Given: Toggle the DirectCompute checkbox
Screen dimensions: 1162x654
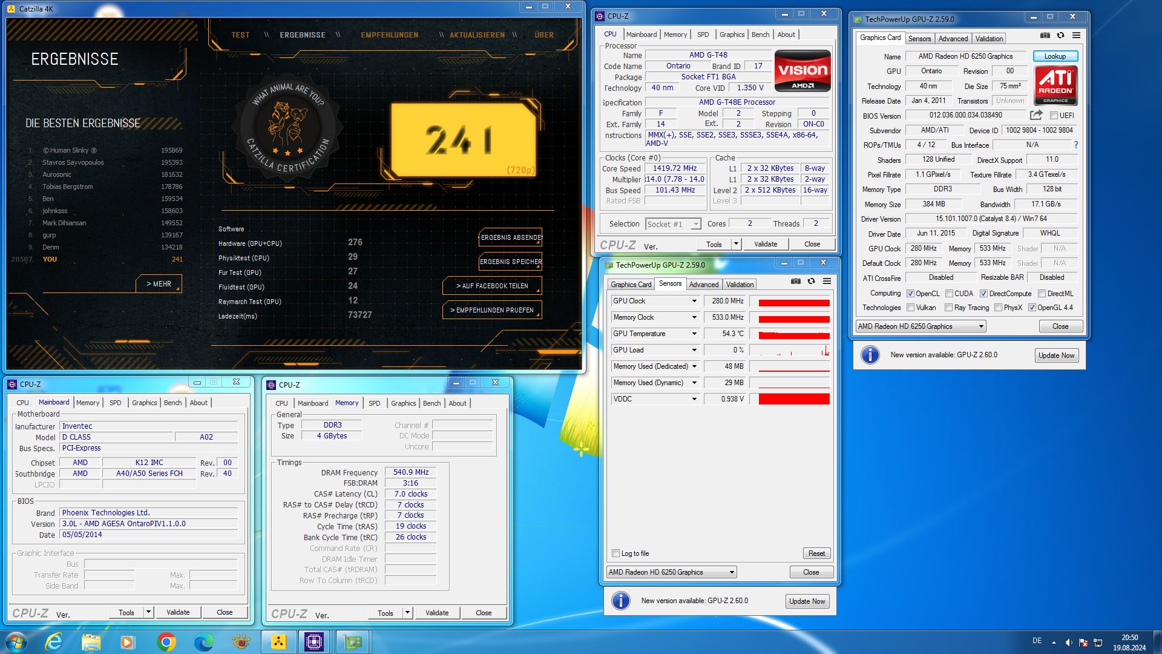Looking at the screenshot, I should [984, 293].
